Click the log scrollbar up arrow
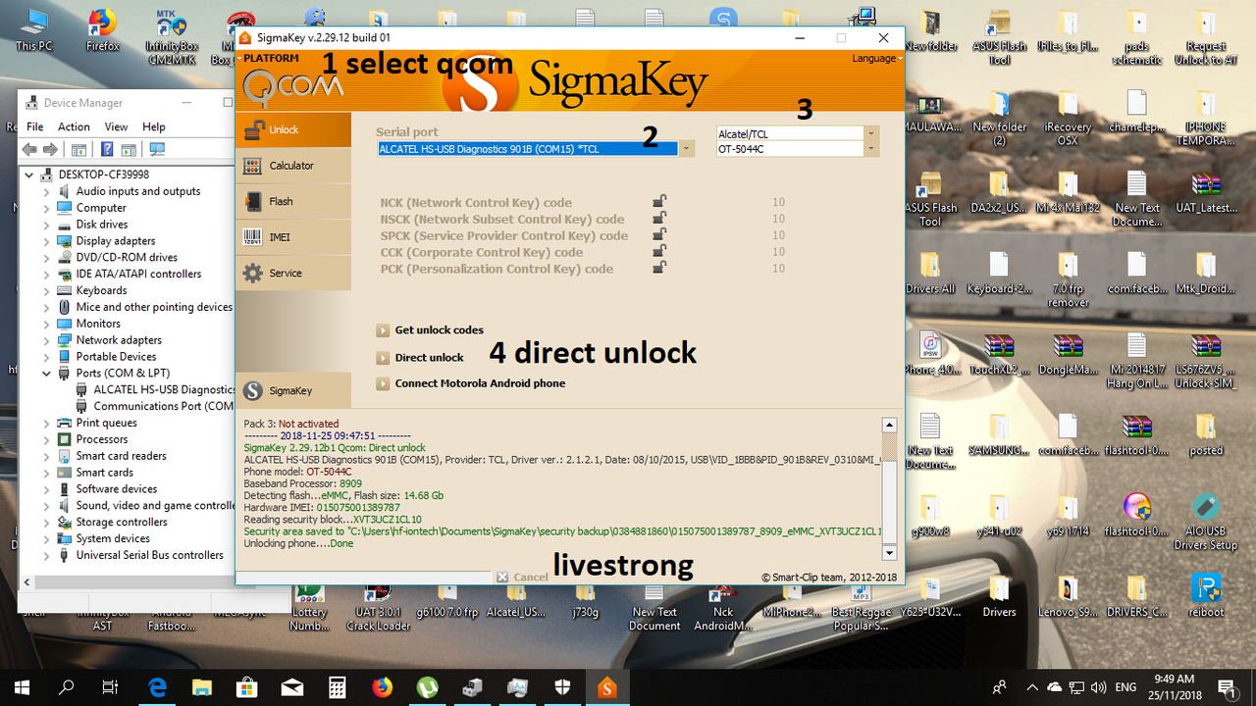The image size is (1256, 706). 890,426
